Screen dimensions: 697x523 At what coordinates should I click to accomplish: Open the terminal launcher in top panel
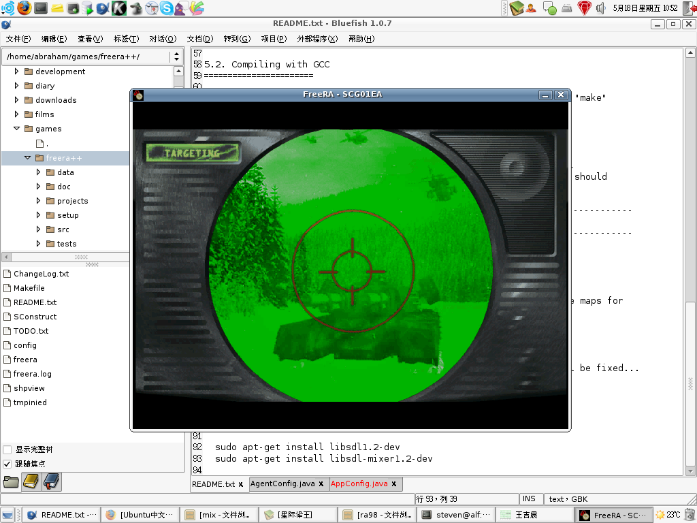tap(41, 7)
